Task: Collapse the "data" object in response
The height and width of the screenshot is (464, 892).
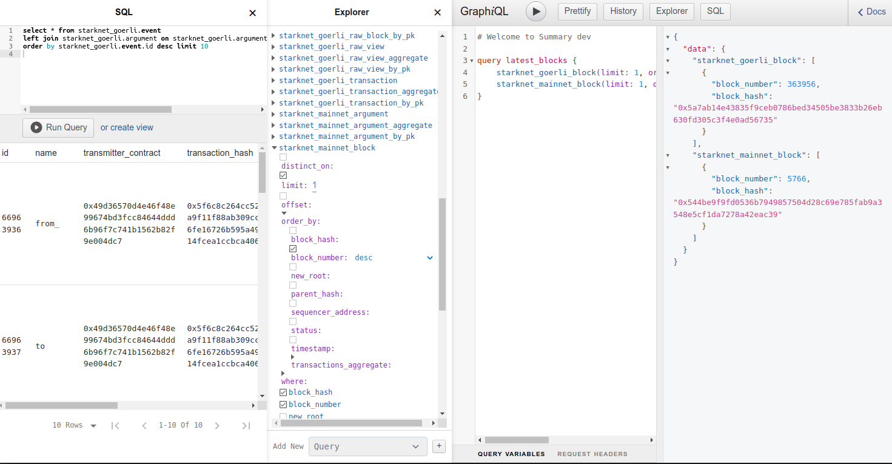Action: (668, 49)
